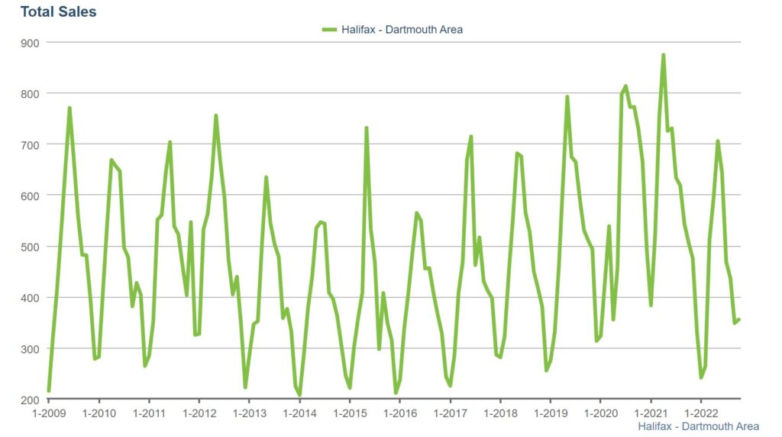Click the green legend line swatch
Image resolution: width=782 pixels, height=437 pixels.
[x=330, y=30]
